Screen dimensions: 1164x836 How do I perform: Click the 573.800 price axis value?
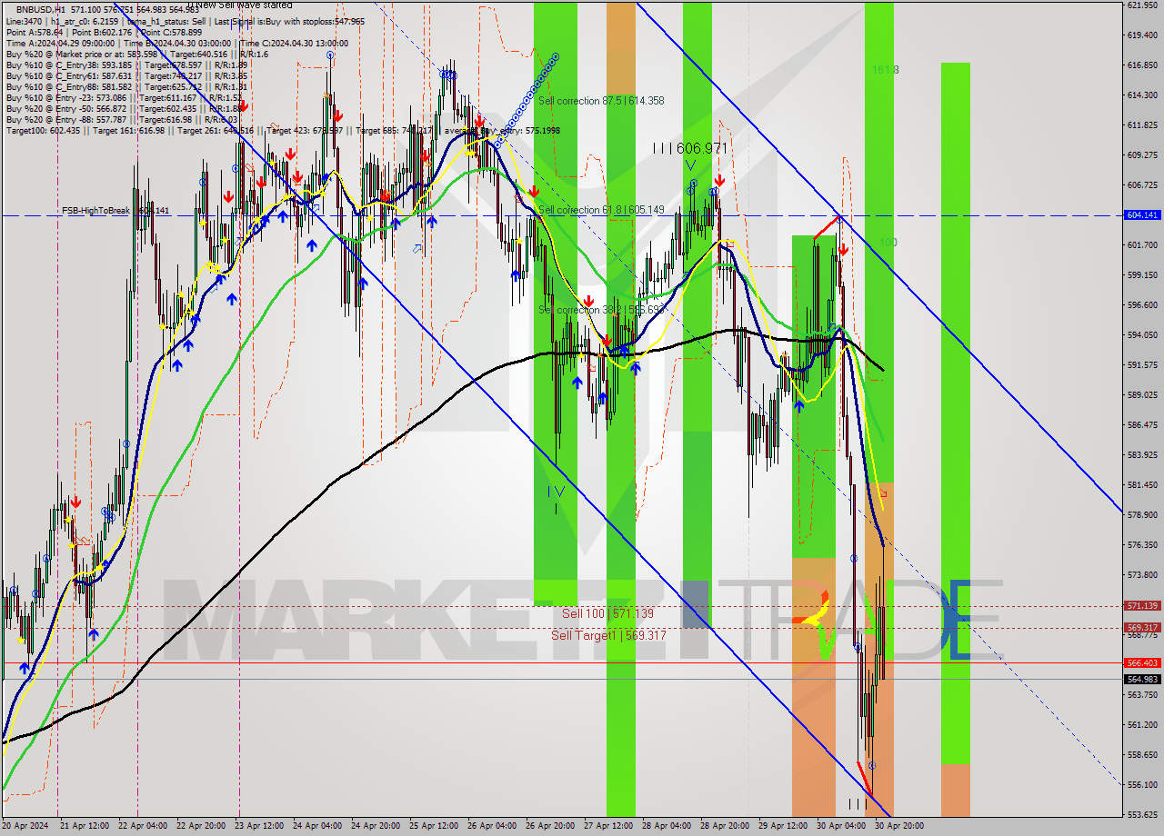(x=1142, y=575)
